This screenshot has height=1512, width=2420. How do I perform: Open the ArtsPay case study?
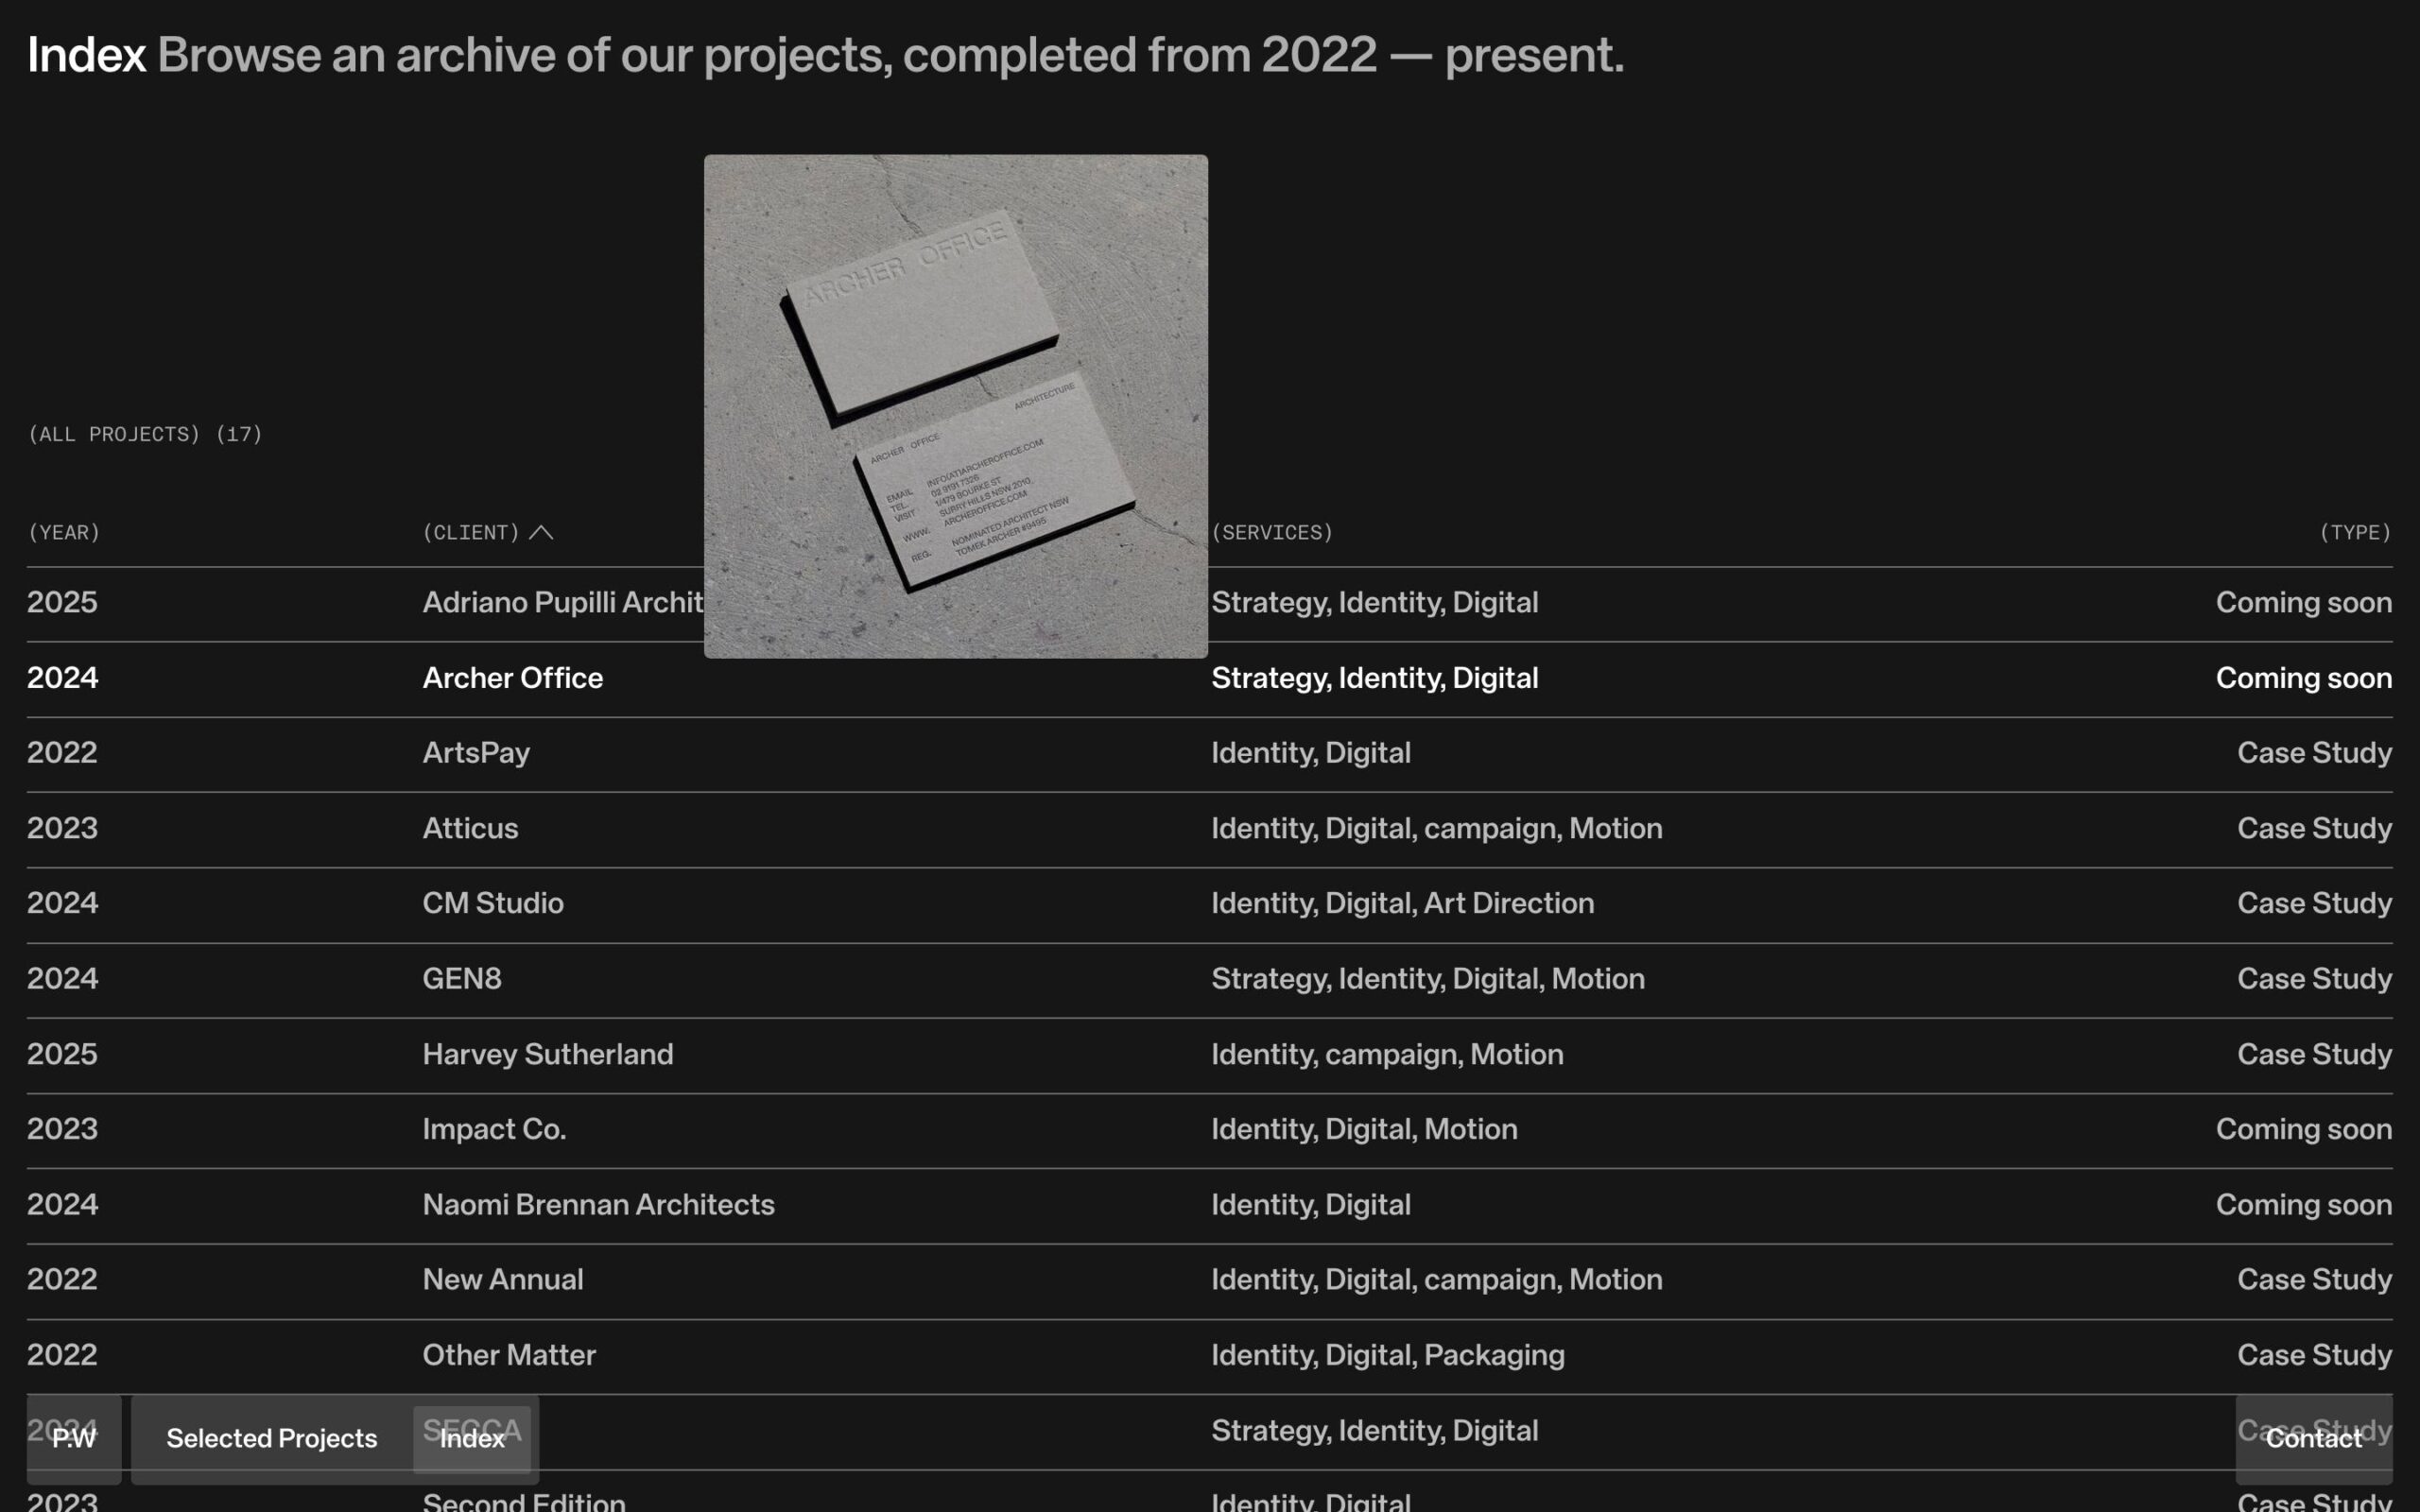tap(476, 753)
